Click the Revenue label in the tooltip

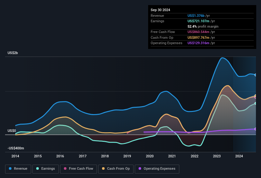pos(157,16)
